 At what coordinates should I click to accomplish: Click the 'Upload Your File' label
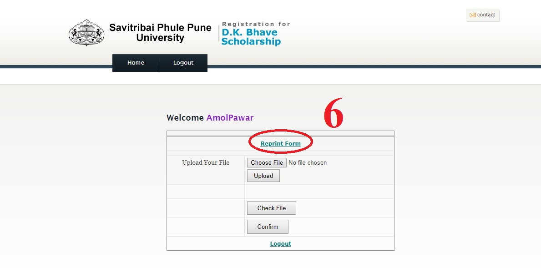pos(206,162)
